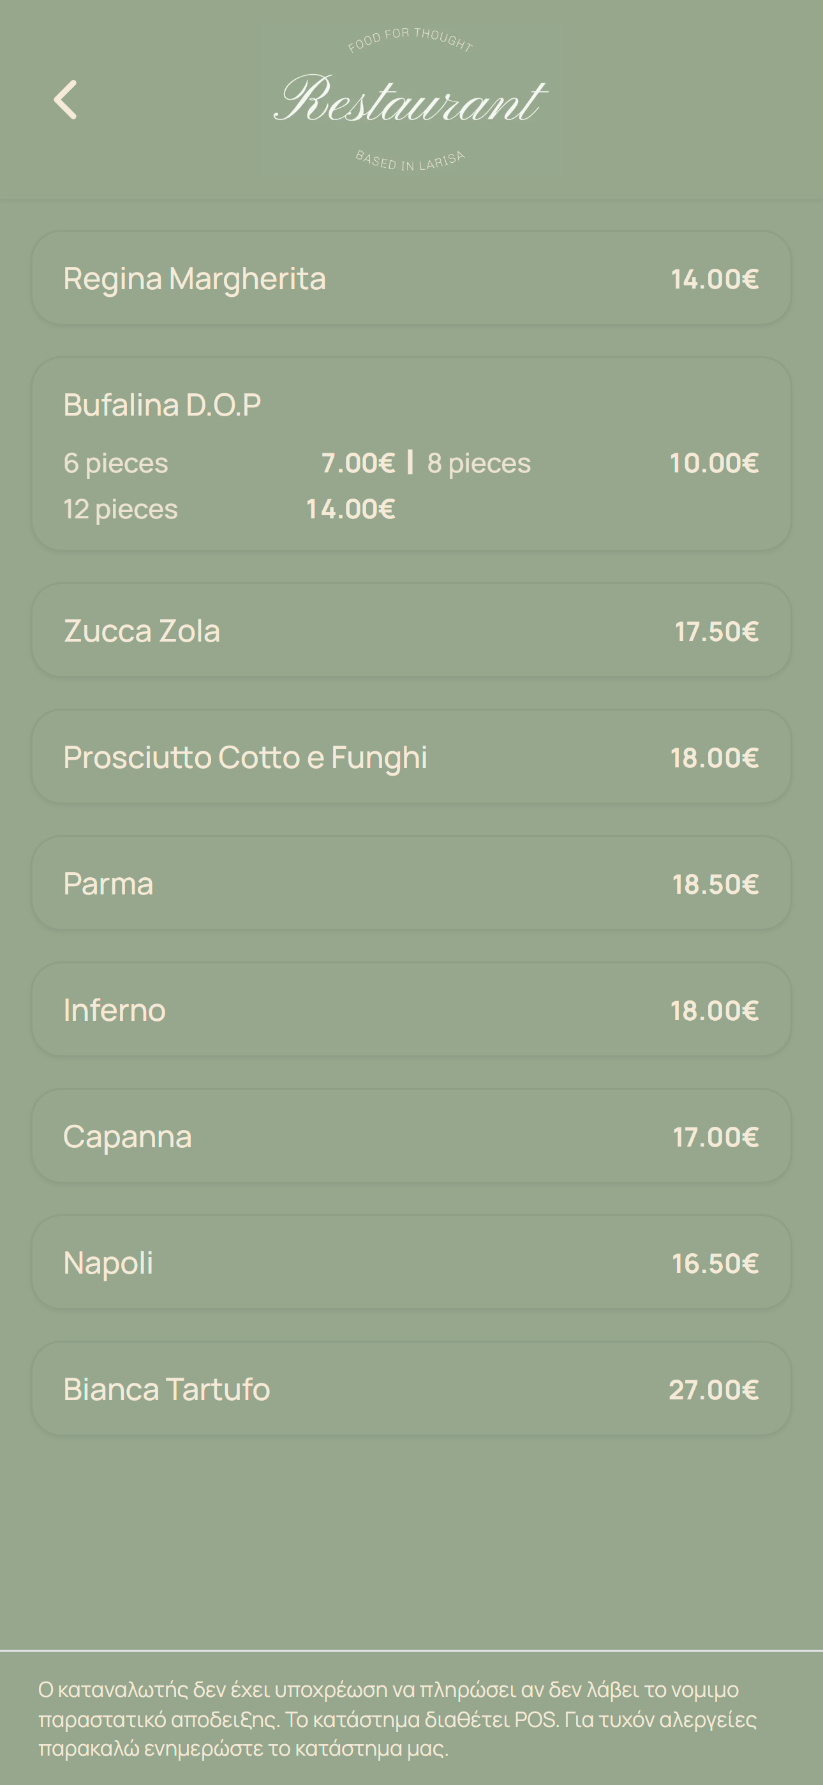
Task: Choose the 12 pieces option
Action: click(121, 509)
